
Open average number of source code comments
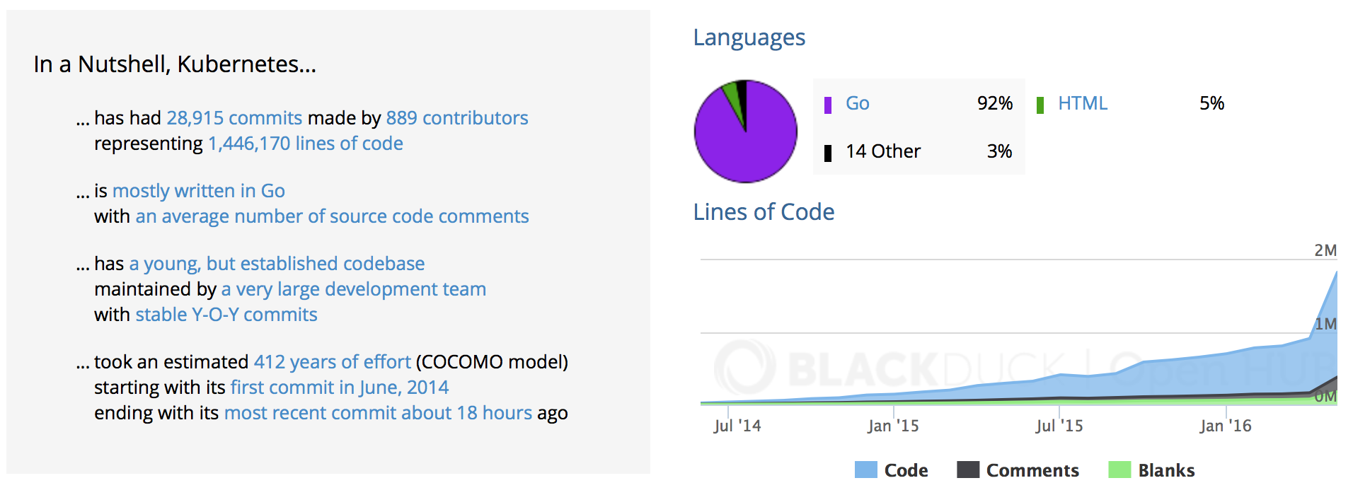coord(332,216)
